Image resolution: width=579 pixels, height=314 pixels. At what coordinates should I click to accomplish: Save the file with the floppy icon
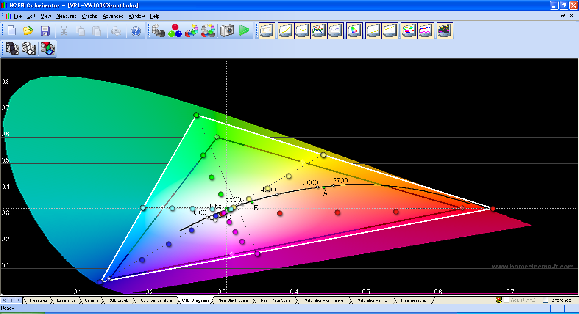(45, 31)
